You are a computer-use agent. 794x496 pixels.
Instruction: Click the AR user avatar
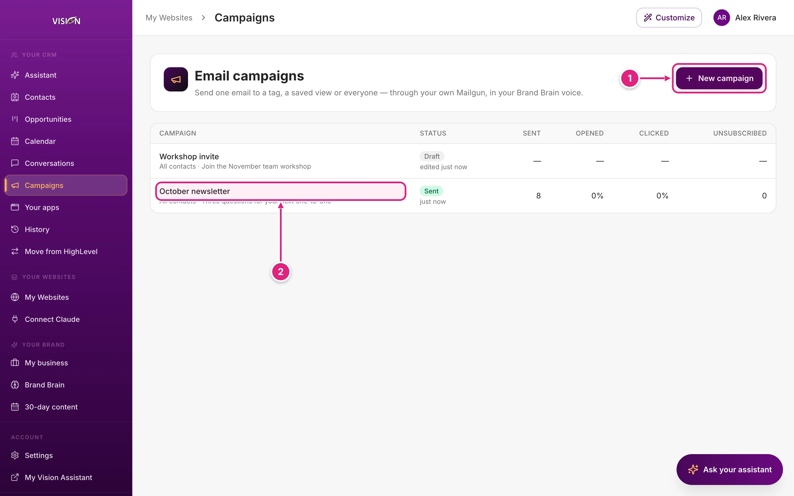coord(721,18)
